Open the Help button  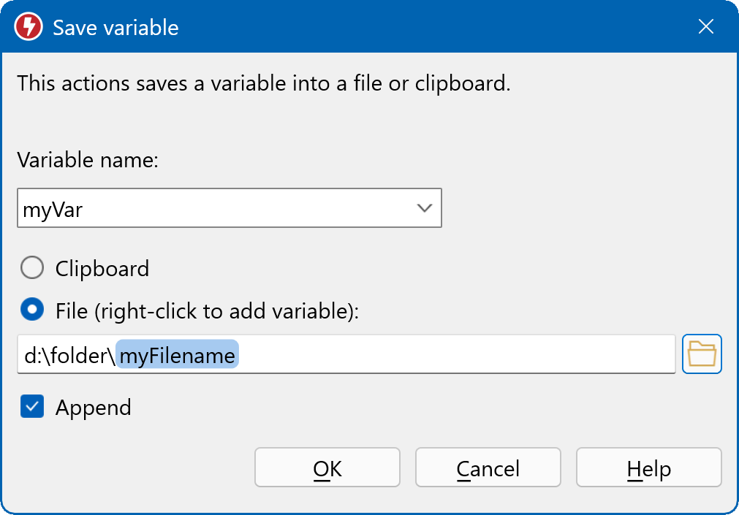point(648,468)
